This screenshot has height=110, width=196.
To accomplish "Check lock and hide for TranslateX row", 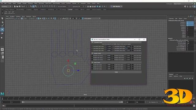I will click(x=133, y=46).
